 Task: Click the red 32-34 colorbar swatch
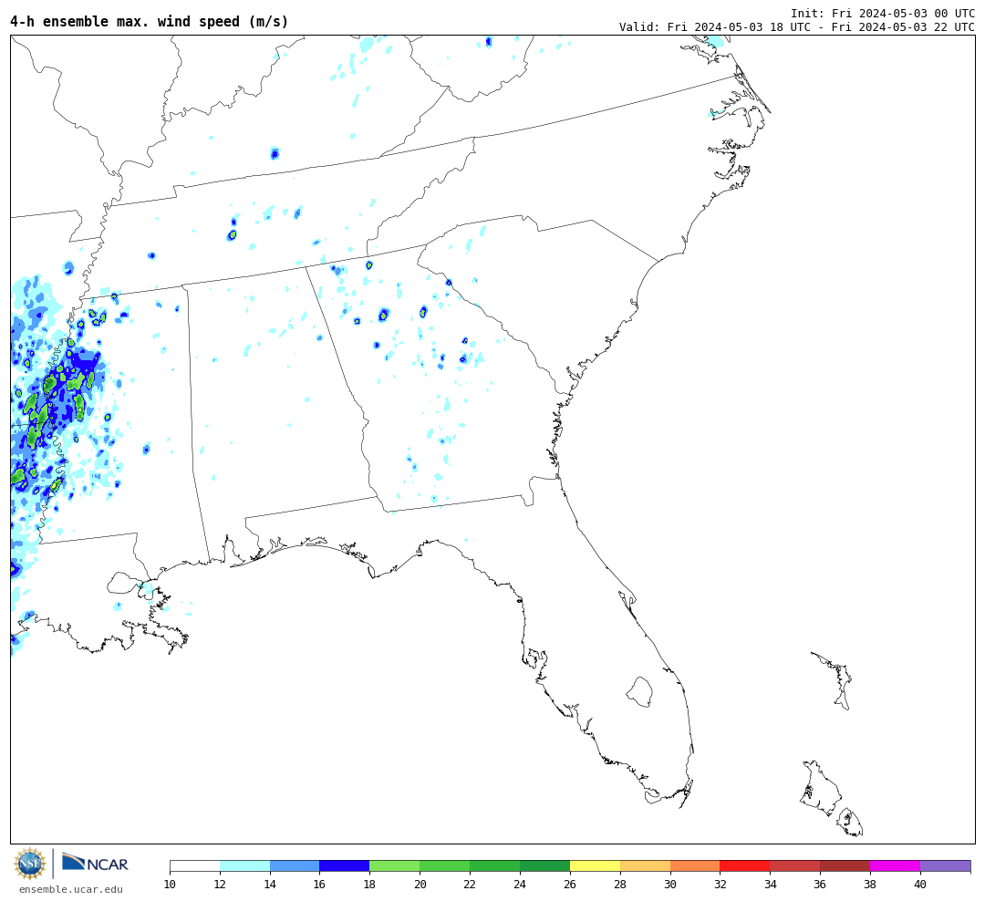click(745, 865)
